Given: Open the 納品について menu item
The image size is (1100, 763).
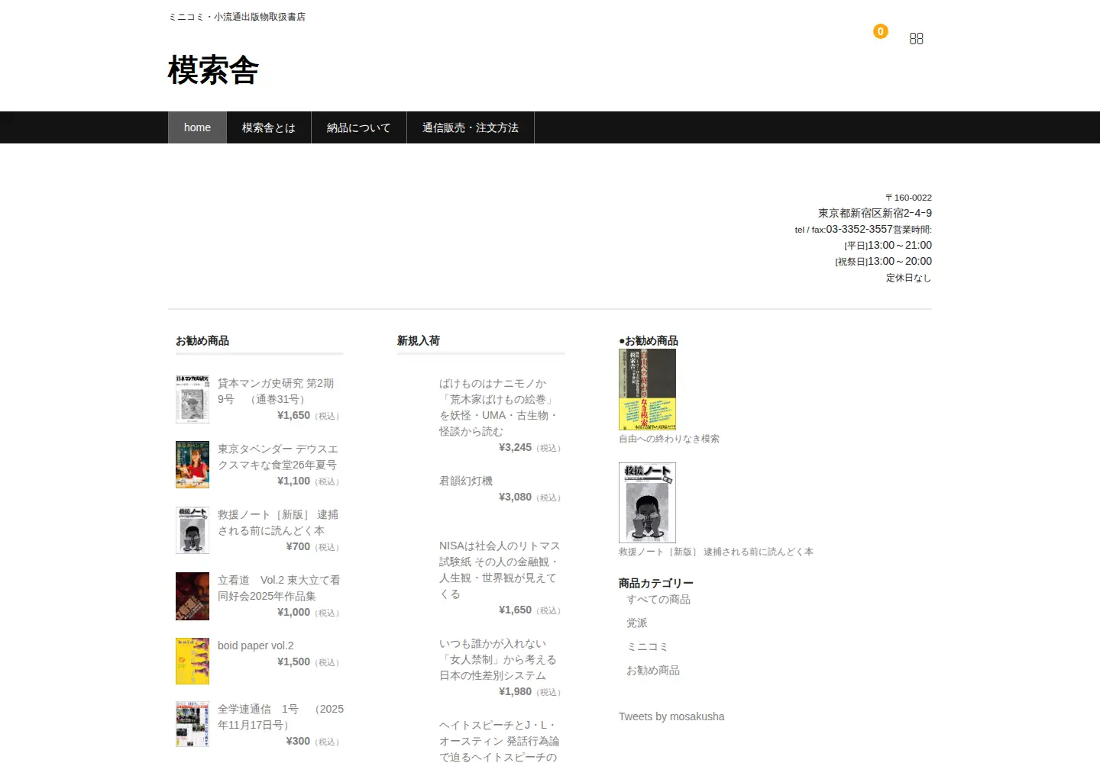Looking at the screenshot, I should 359,127.
